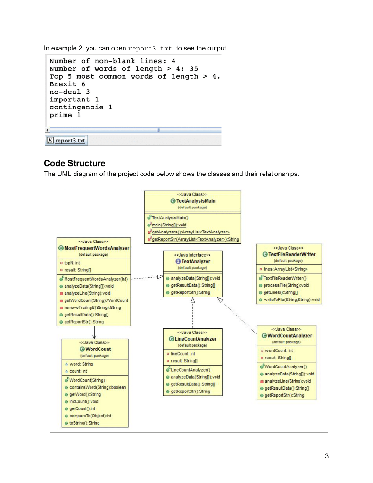Click the MostFrequentWordsAnalyzer class icon
Image resolution: width=373 pixels, height=483 pixels.
[x=61, y=248]
